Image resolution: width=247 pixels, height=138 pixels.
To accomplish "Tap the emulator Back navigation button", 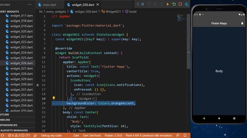I will click(x=204, y=118).
